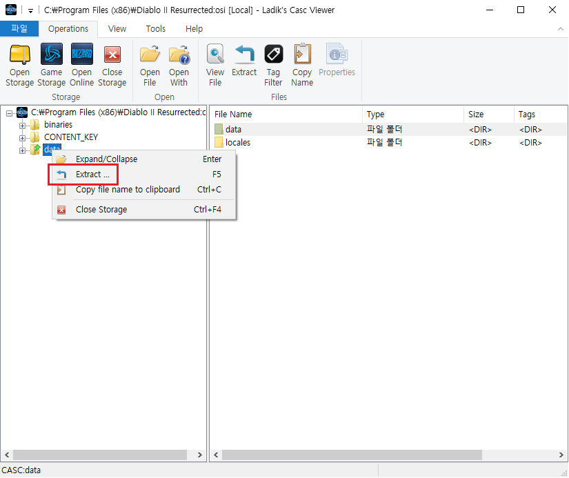Click the Copy Name clipboard icon
The image size is (569, 478).
tap(302, 54)
